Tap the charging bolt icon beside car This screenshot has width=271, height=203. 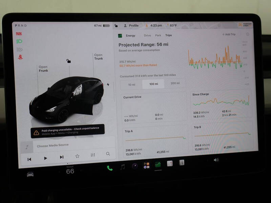(x=108, y=84)
